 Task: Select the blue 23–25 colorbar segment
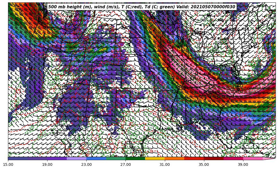pos(96,158)
